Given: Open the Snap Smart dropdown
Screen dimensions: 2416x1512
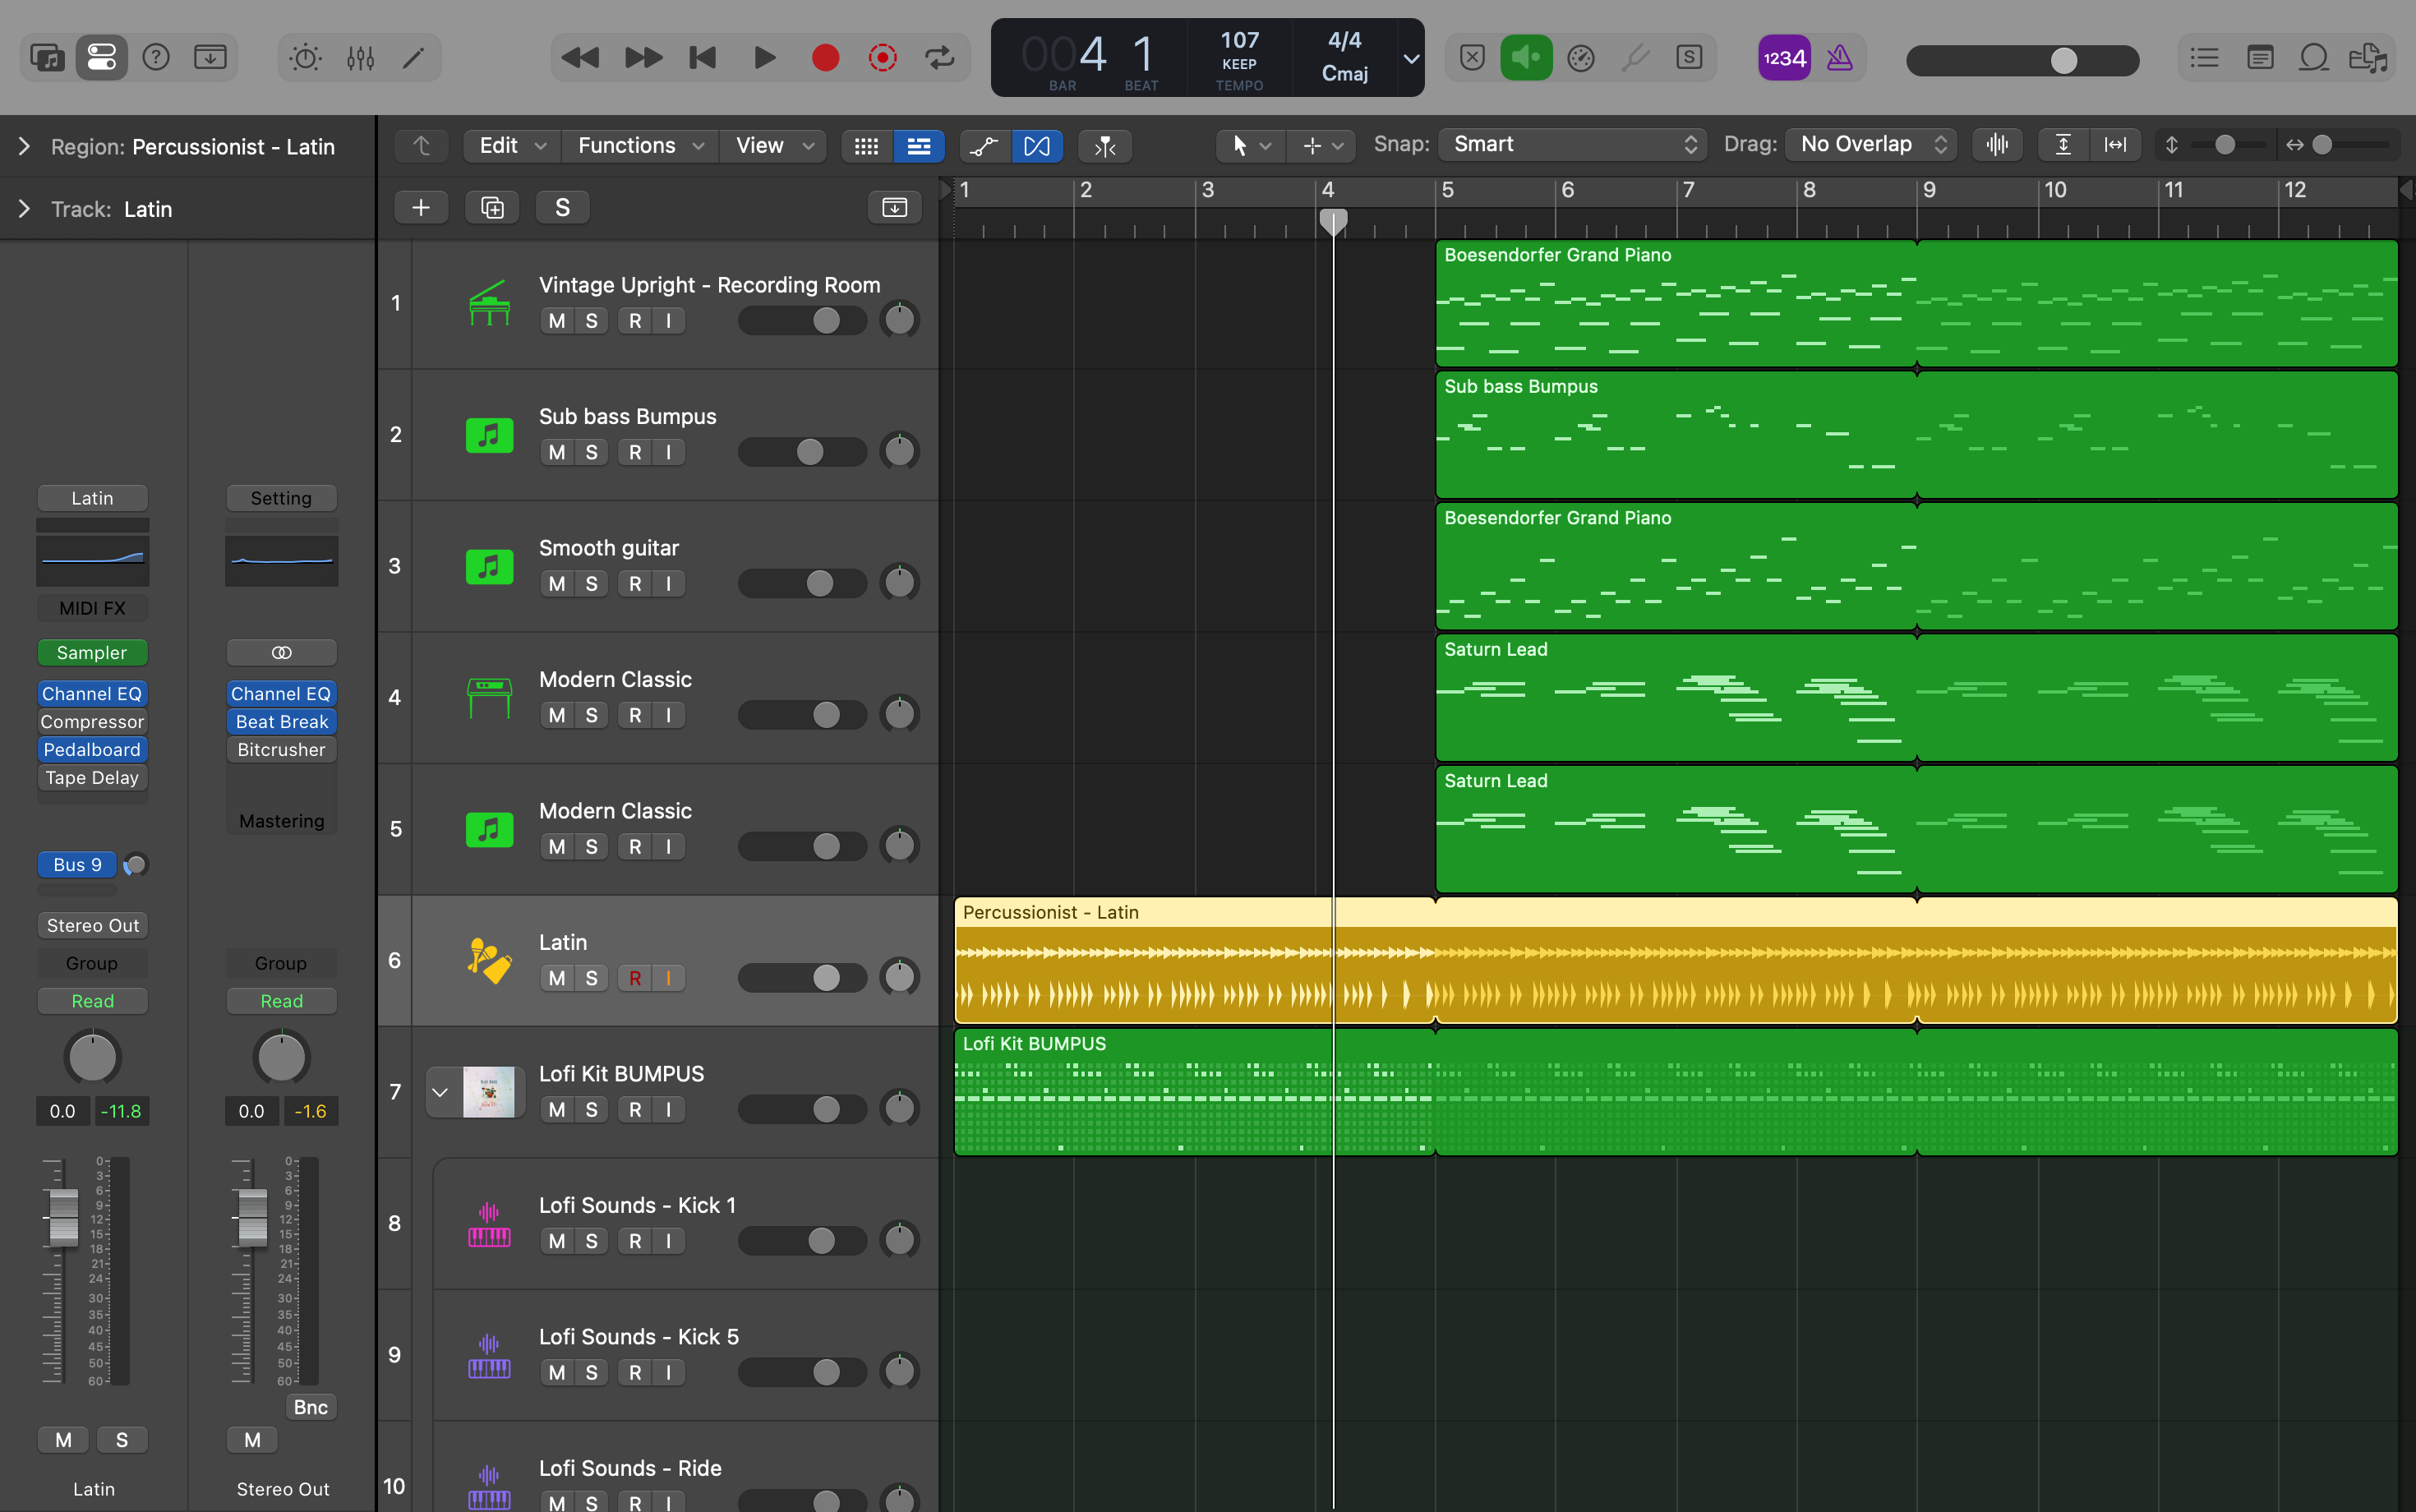Looking at the screenshot, I should (1574, 145).
